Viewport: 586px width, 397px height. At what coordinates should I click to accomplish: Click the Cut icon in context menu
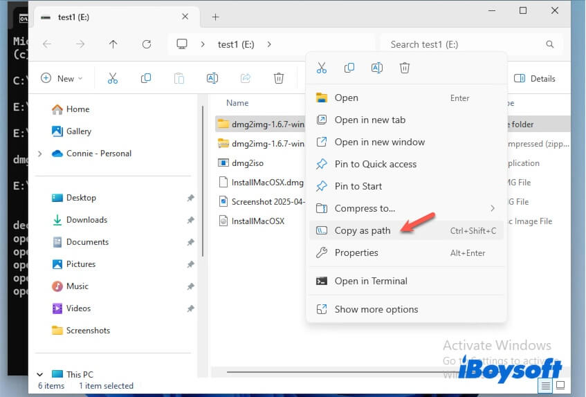[322, 68]
